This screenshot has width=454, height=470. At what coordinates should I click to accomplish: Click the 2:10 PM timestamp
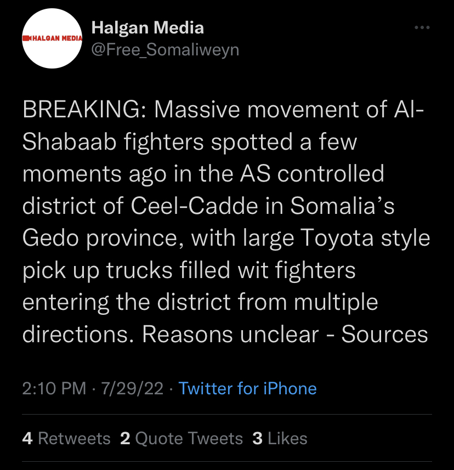[x=54, y=388]
